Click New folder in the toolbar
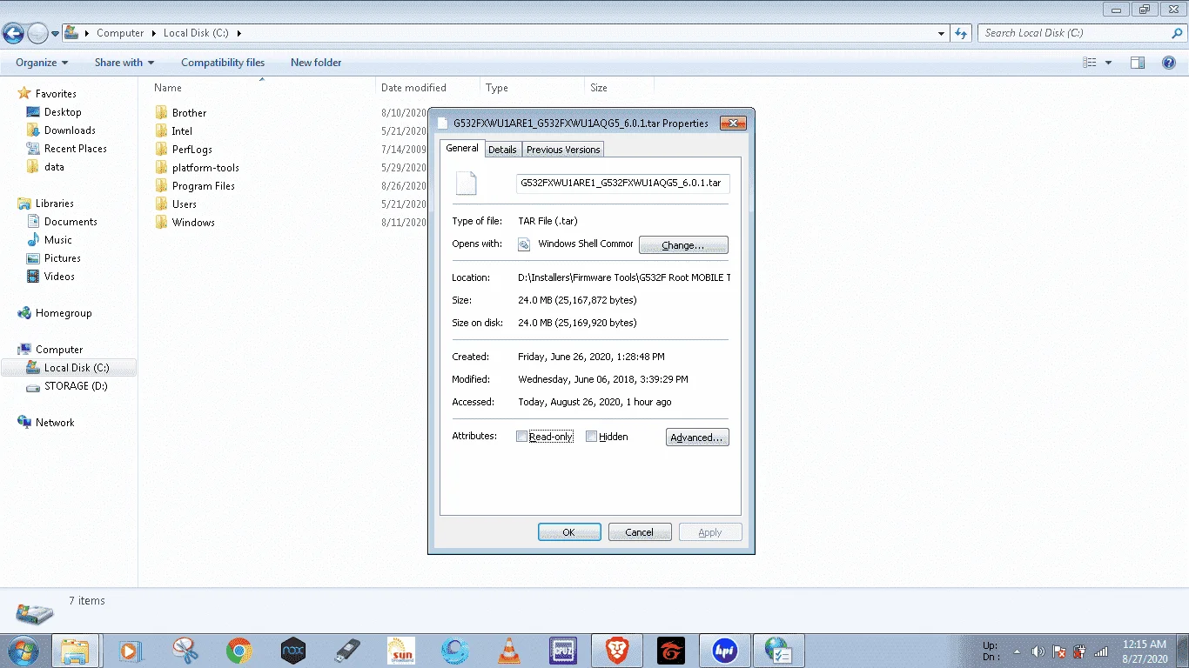The image size is (1189, 668). [x=316, y=63]
